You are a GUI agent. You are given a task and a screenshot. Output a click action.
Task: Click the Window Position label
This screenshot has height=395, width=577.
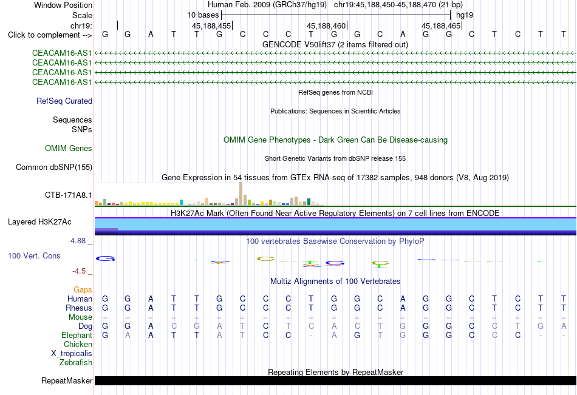click(63, 5)
